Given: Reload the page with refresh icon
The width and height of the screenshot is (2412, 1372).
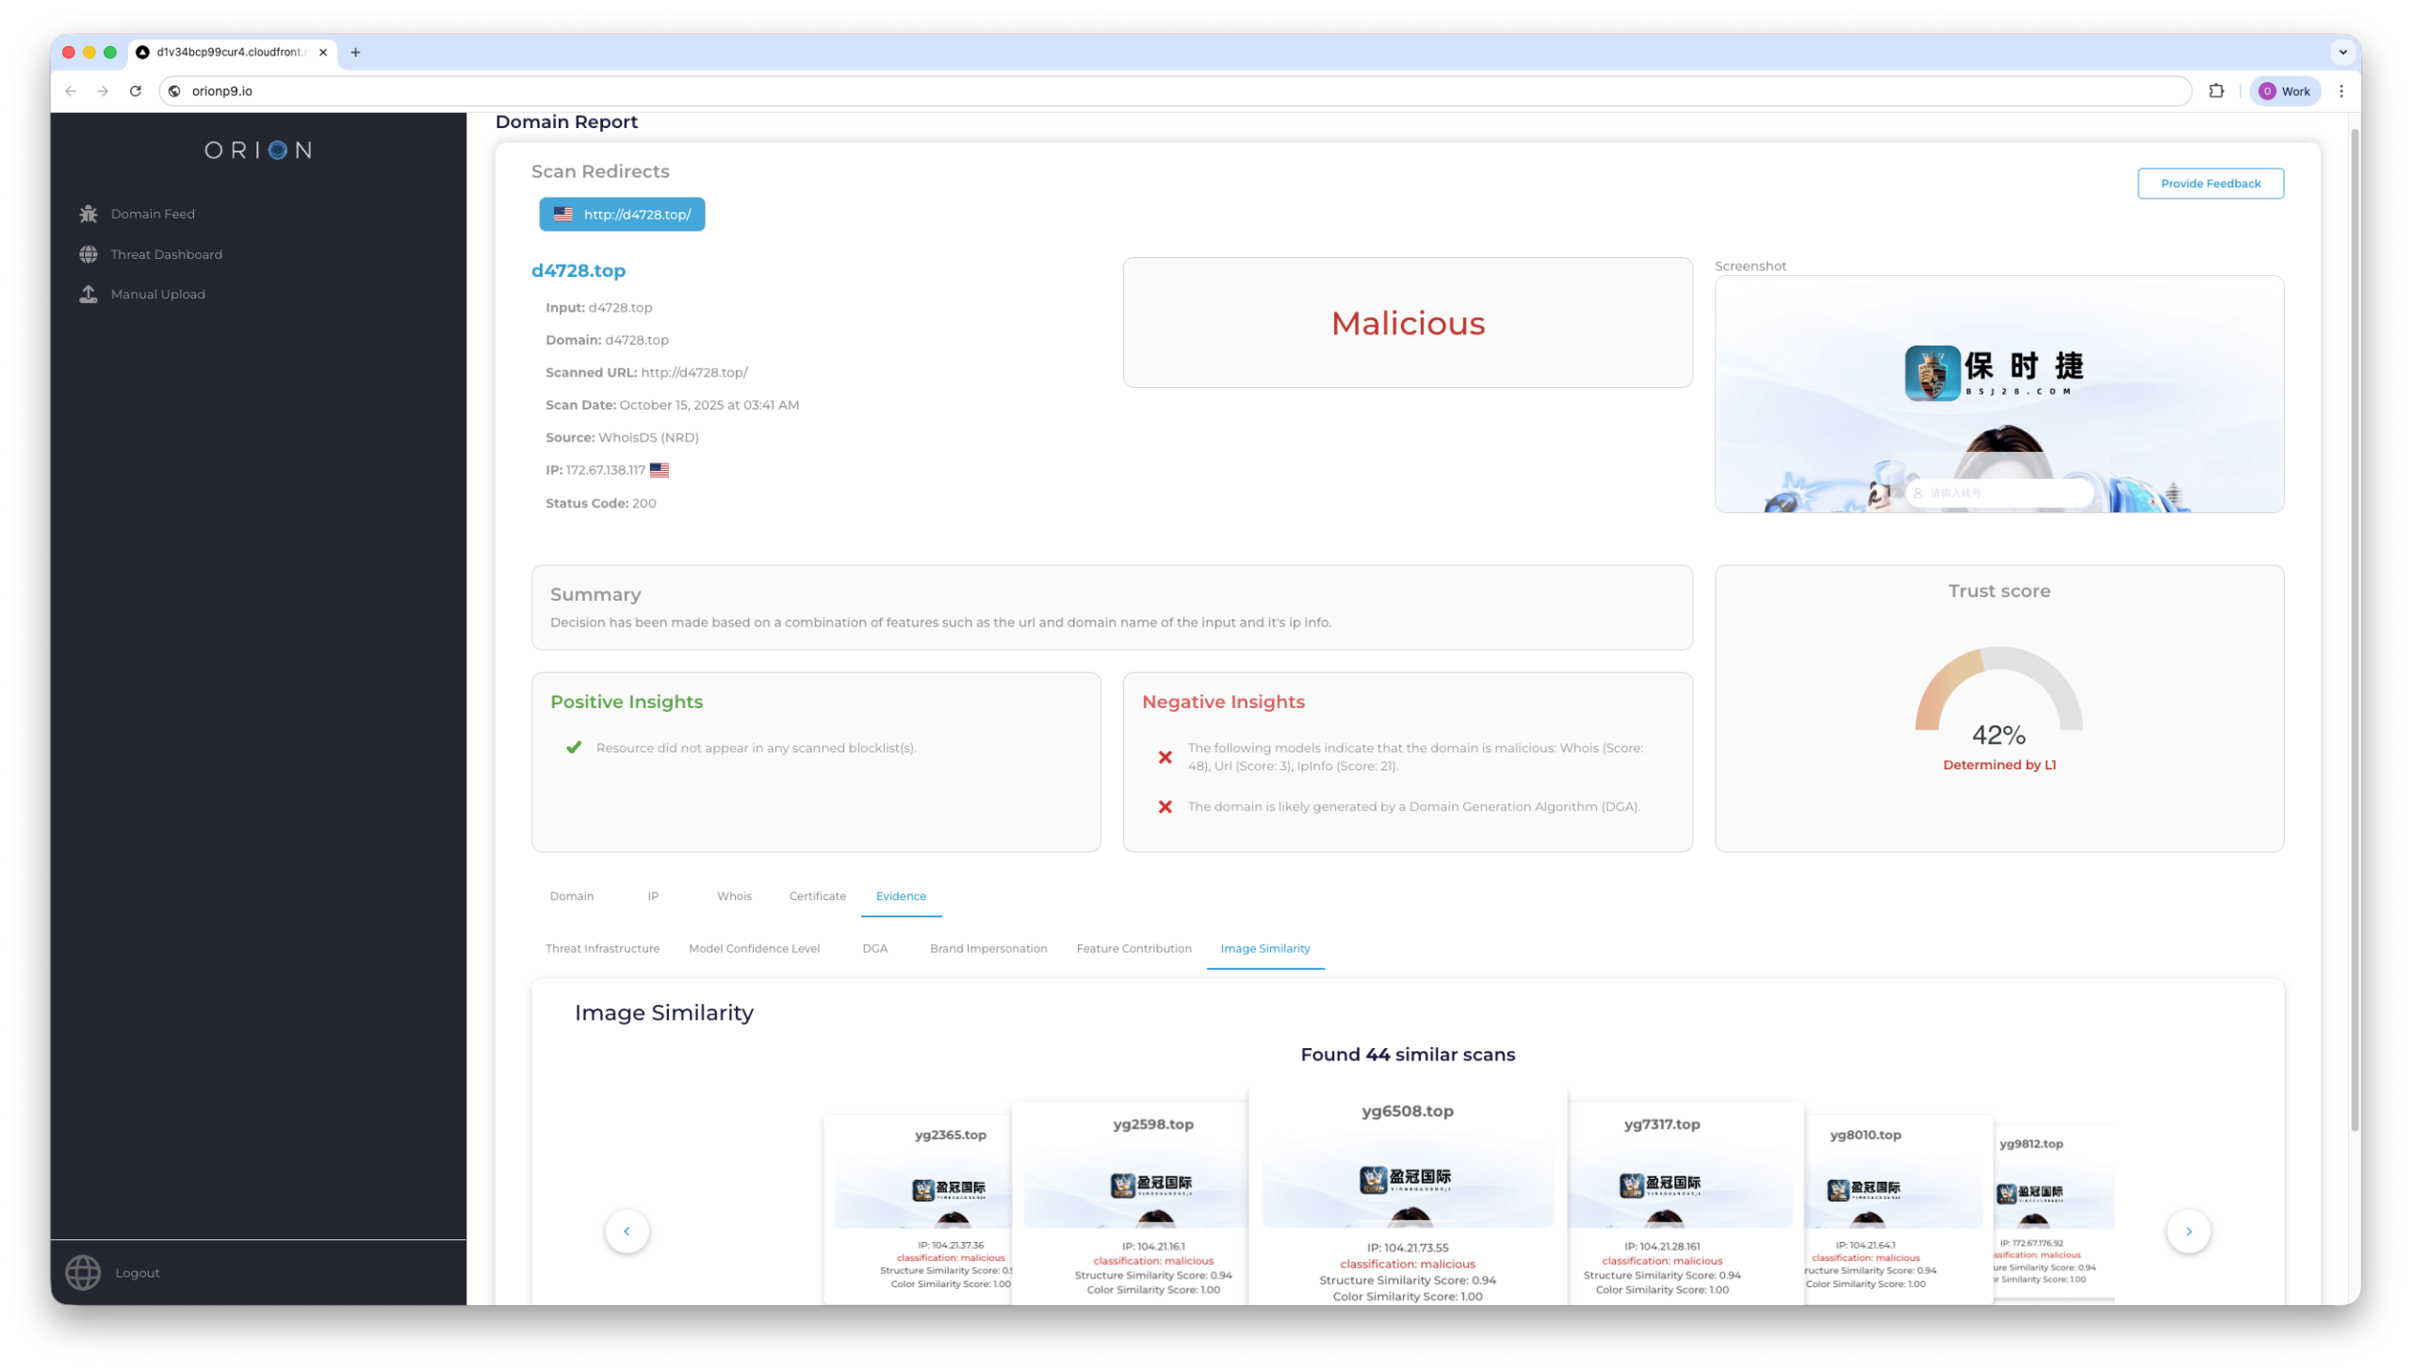Looking at the screenshot, I should 136,91.
